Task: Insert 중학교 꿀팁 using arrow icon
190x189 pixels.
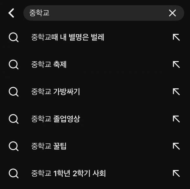Action: 176,146
